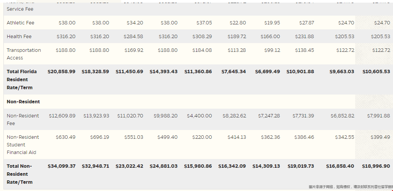Viewport: 393px width, 191px height.
Task: Select the $18,996.90 non-resident total cell
Action: tap(376, 166)
